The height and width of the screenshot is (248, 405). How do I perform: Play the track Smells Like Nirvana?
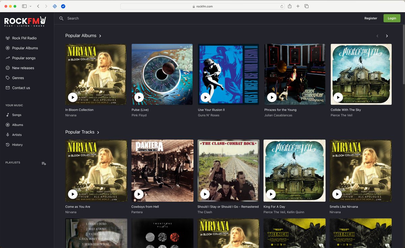pyautogui.click(x=337, y=194)
